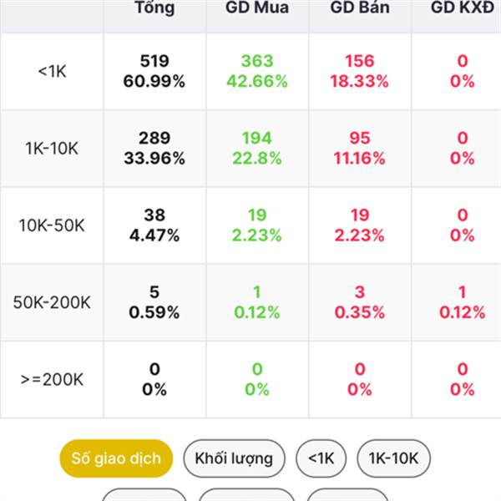Switch to Khối lượng view
This screenshot has width=501, height=501.
pyautogui.click(x=234, y=458)
